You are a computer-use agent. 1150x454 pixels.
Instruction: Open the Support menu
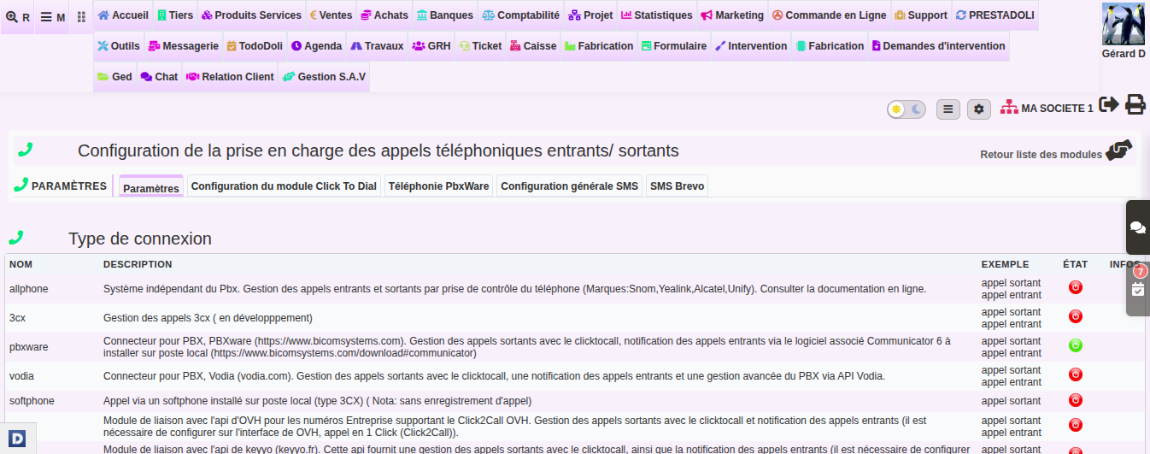point(921,15)
